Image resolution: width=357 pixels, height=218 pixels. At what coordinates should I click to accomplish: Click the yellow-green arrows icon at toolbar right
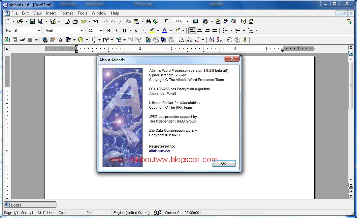click(x=349, y=21)
